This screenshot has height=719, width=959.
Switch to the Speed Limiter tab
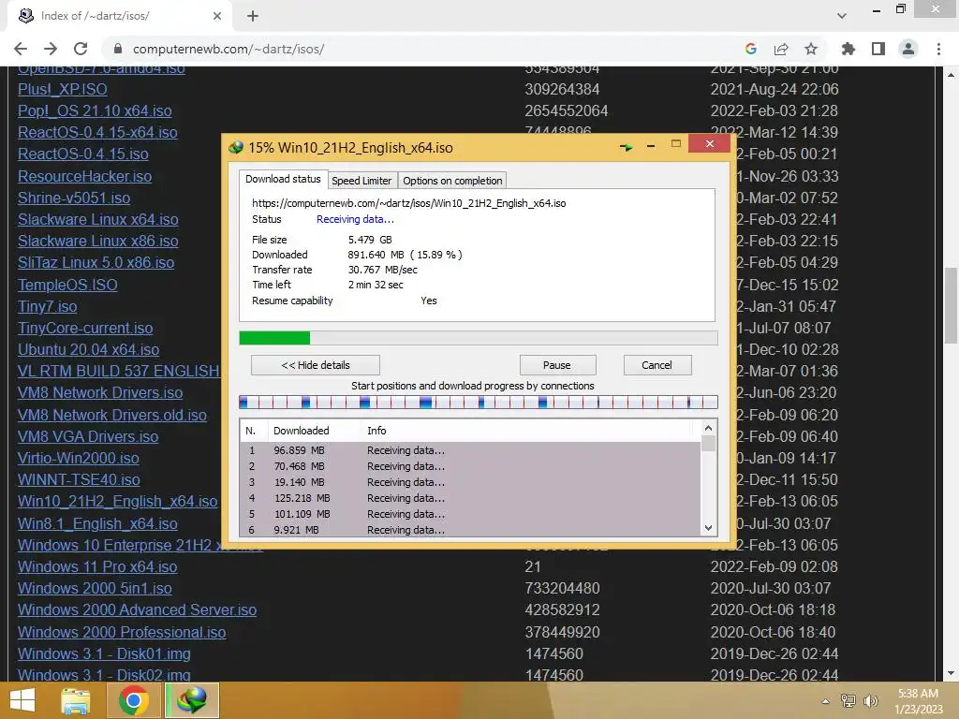[x=361, y=181]
